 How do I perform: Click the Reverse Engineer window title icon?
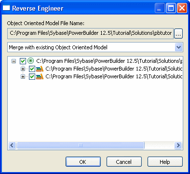(6, 8)
